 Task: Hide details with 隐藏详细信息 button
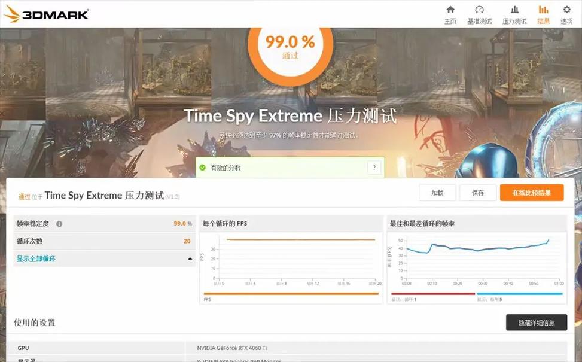[x=536, y=323]
